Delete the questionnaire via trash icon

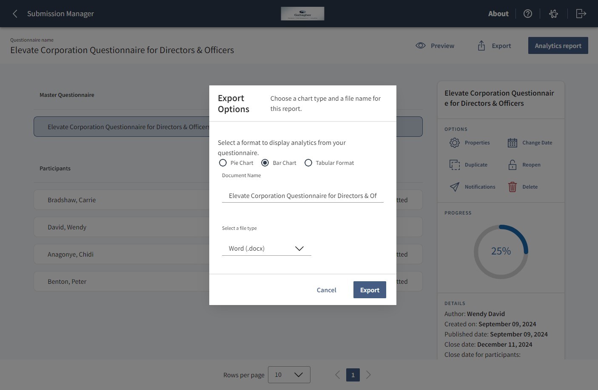pos(513,187)
